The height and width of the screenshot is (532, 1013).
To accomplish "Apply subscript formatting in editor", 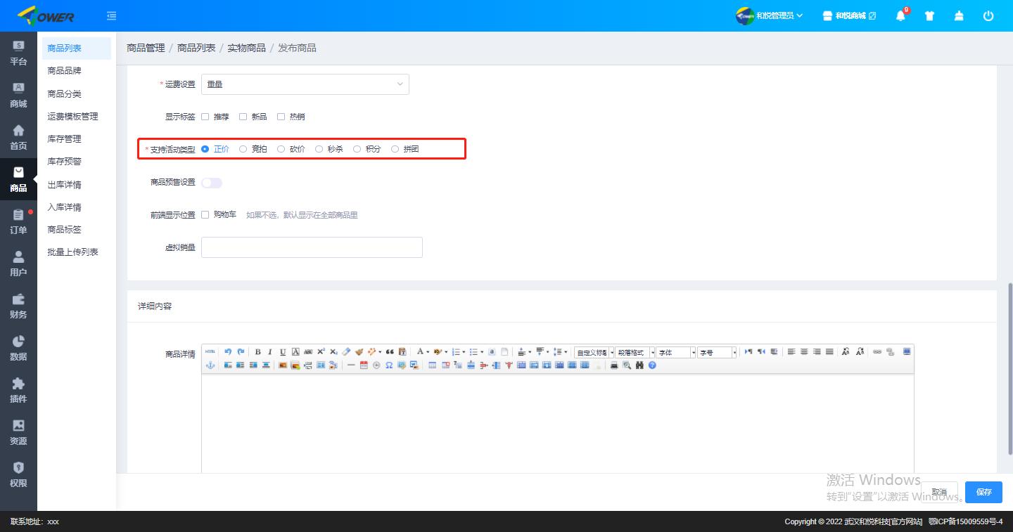I will click(333, 351).
